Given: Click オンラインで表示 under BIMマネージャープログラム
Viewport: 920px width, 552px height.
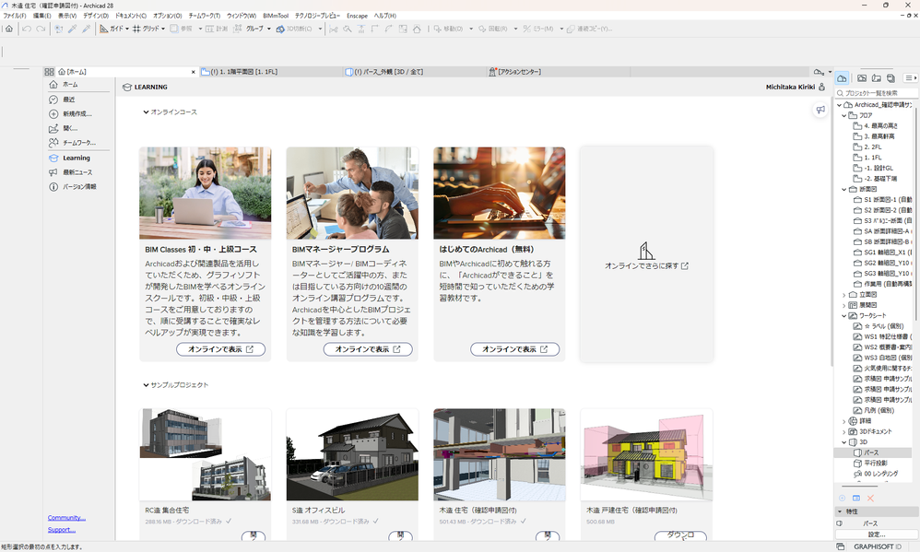Looking at the screenshot, I should tap(368, 349).
